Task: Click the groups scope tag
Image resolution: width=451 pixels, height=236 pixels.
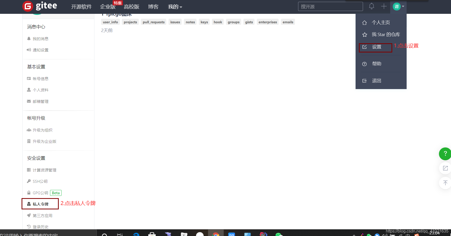Action: point(234,22)
